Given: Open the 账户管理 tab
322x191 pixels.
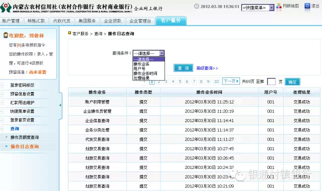Looking at the screenshot, I should [11, 21].
